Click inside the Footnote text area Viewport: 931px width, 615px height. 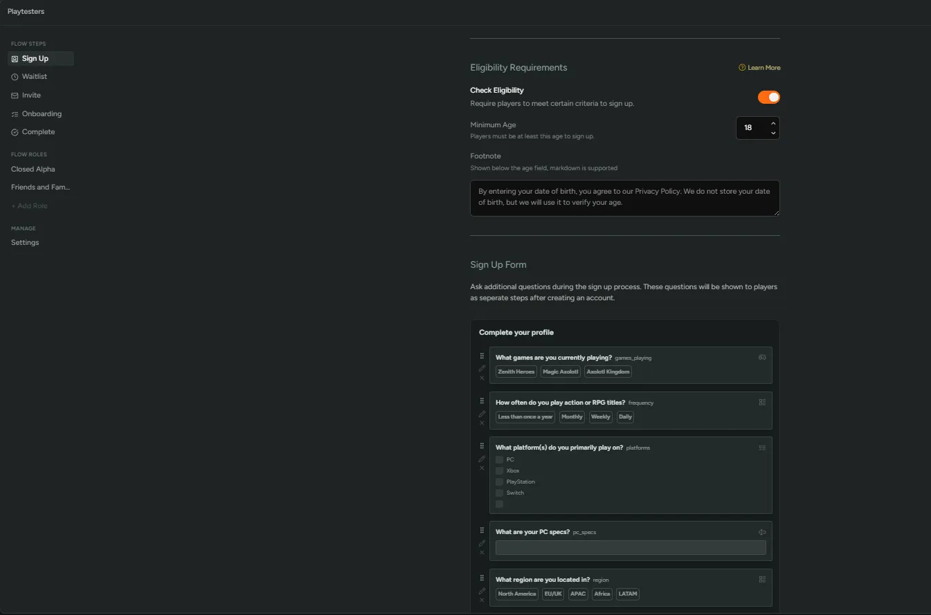coord(624,198)
